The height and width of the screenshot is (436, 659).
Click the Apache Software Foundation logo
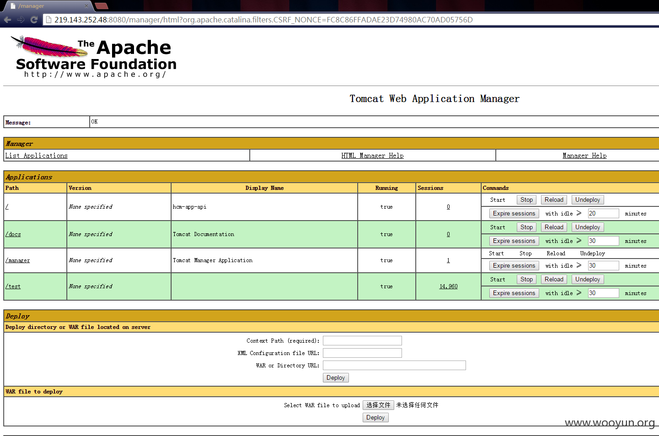(x=93, y=57)
